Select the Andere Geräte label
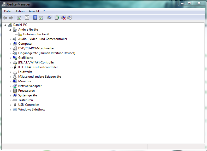This screenshot has width=207, height=151. [28, 30]
